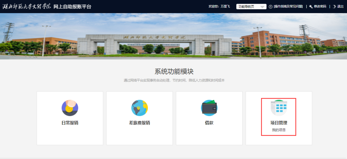Viewport: 347px width, 159px height.
Task: Click the 项目管理 calendar grid icon
Action: 279,108
